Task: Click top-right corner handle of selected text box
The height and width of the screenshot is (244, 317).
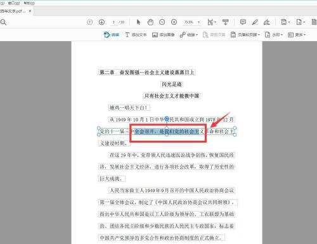Action: 235,128
